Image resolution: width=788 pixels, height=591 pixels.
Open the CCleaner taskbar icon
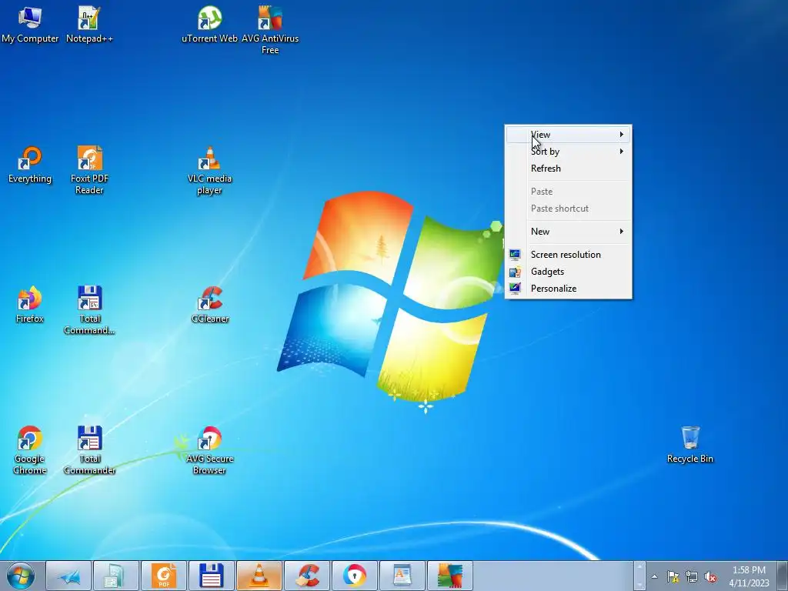point(307,576)
